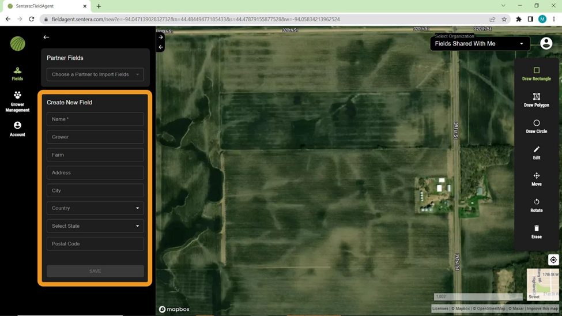This screenshot has width=562, height=316.
Task: Select the Draw Circle tool
Action: pyautogui.click(x=536, y=126)
